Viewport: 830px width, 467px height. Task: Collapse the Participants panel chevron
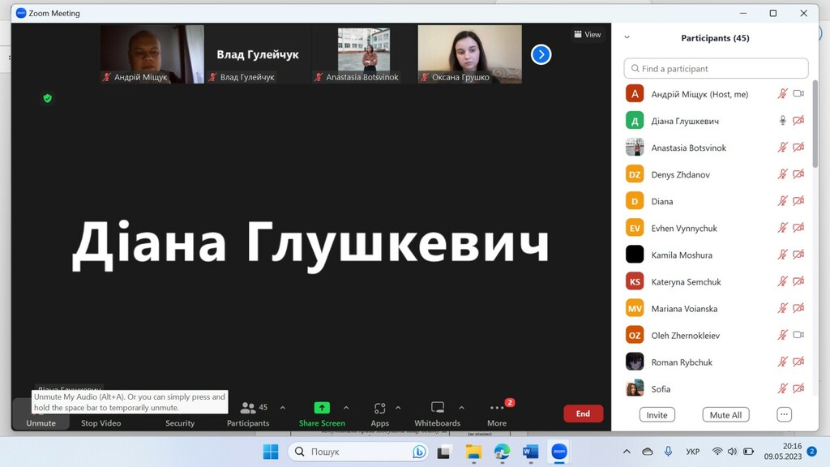627,38
